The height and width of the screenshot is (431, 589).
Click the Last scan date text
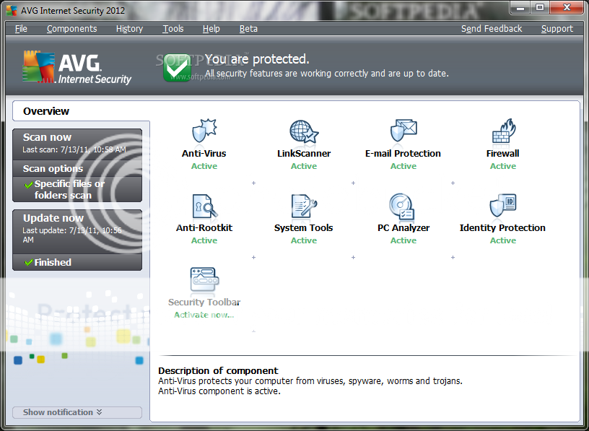coord(74,149)
